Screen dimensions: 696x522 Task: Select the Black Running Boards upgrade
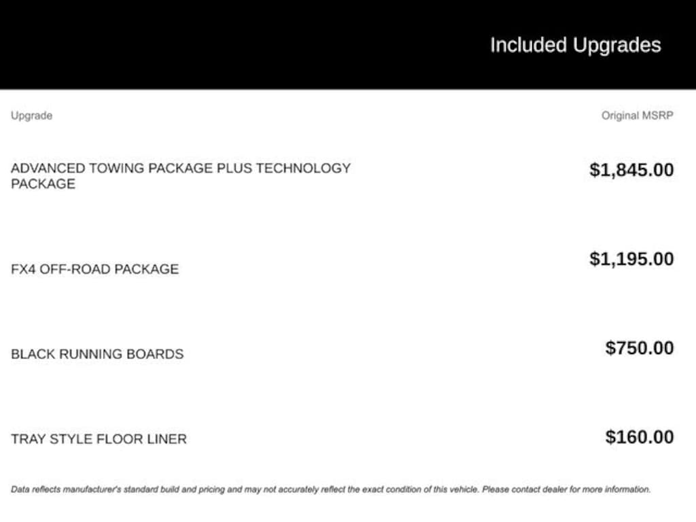(97, 353)
